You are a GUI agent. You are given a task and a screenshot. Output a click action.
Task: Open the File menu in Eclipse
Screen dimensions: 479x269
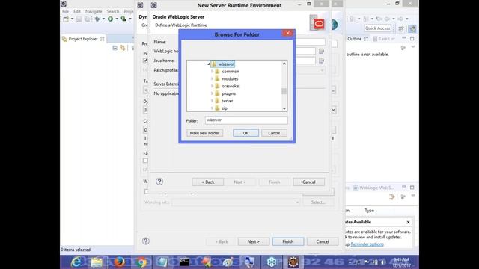[65, 11]
